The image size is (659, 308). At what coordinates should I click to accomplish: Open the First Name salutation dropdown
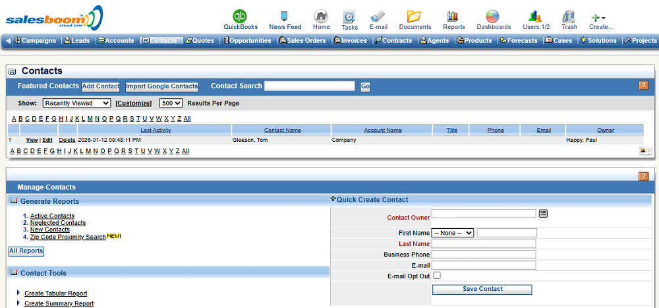coord(453,233)
